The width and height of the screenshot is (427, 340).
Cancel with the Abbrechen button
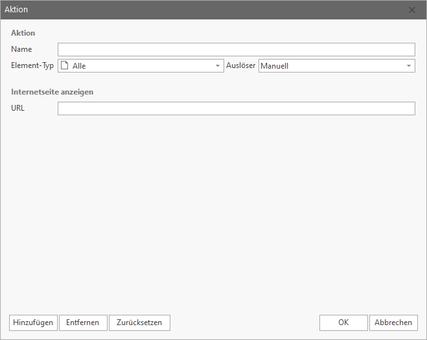(393, 323)
